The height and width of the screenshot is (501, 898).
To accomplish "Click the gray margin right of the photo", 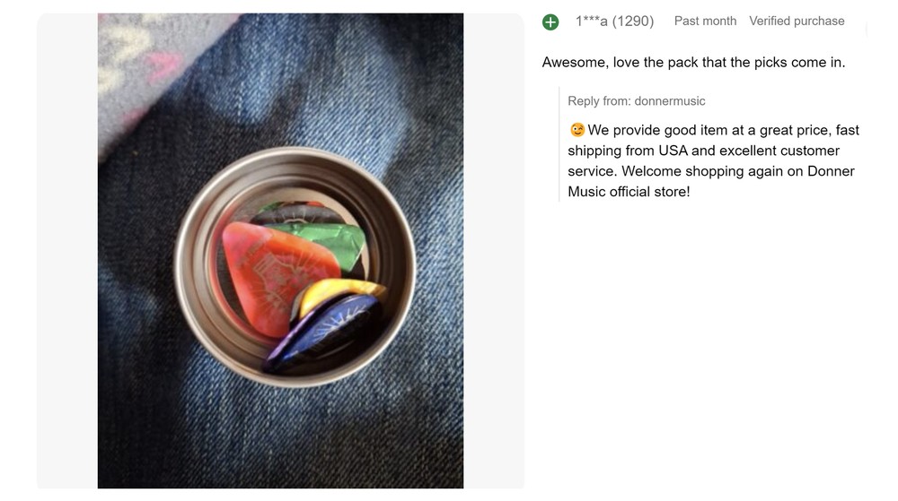I will [493, 251].
